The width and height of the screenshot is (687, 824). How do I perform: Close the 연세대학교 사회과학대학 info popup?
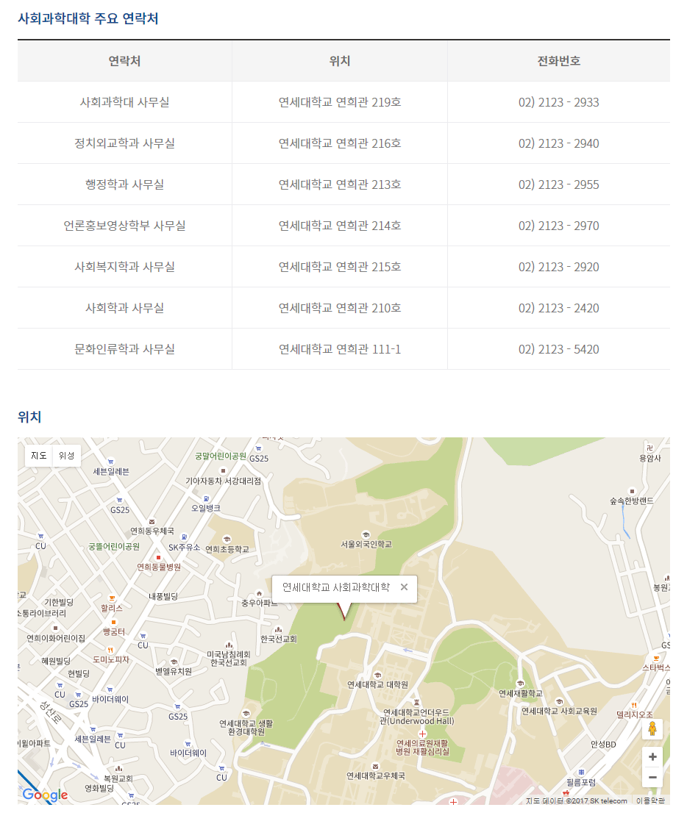[404, 587]
